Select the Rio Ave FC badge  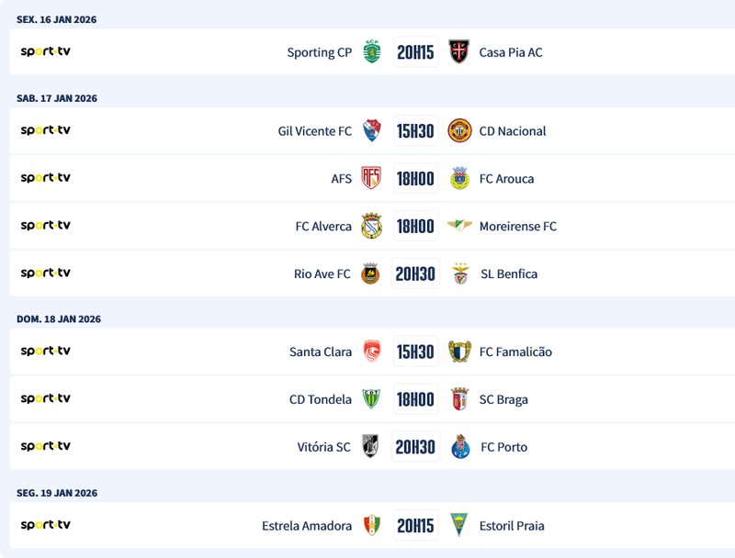click(371, 273)
